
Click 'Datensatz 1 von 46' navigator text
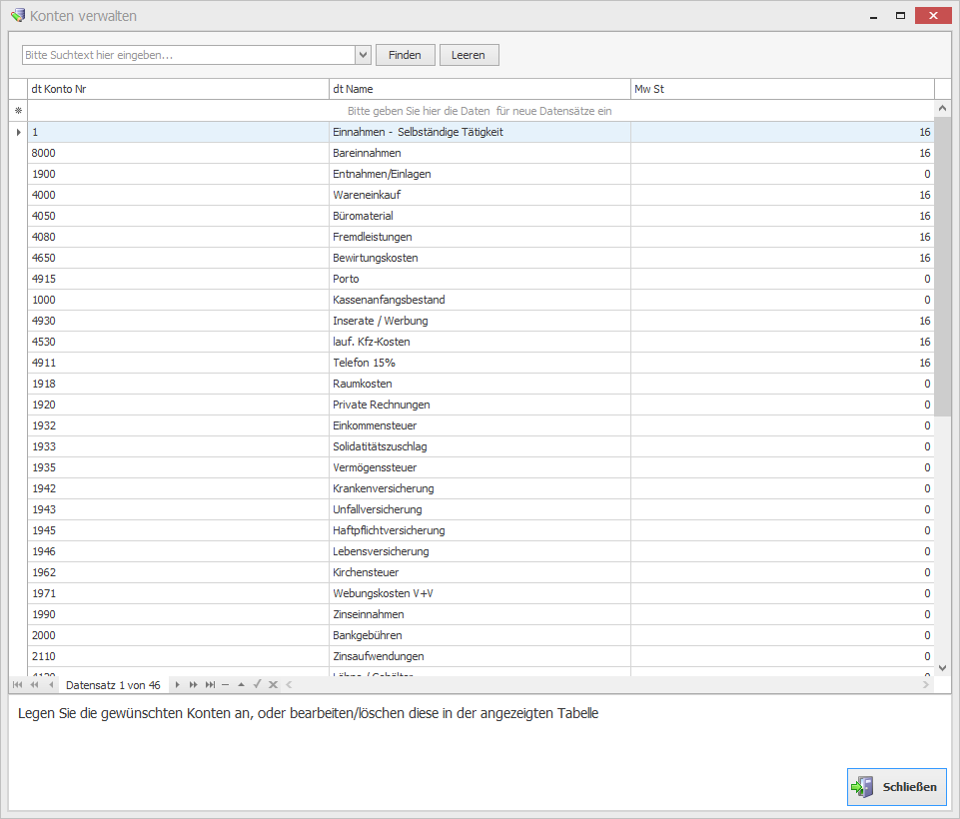(x=113, y=685)
